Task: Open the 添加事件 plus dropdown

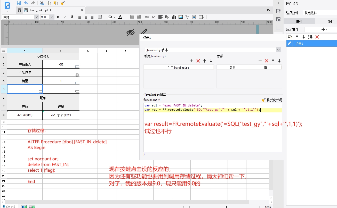Action: coord(324,30)
